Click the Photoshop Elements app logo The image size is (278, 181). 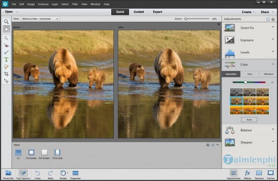point(5,4)
